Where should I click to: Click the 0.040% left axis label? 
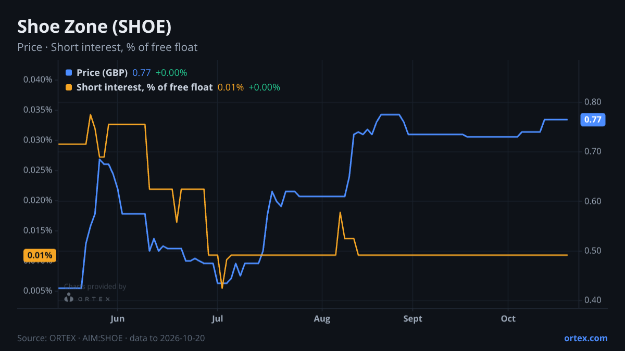[37, 80]
